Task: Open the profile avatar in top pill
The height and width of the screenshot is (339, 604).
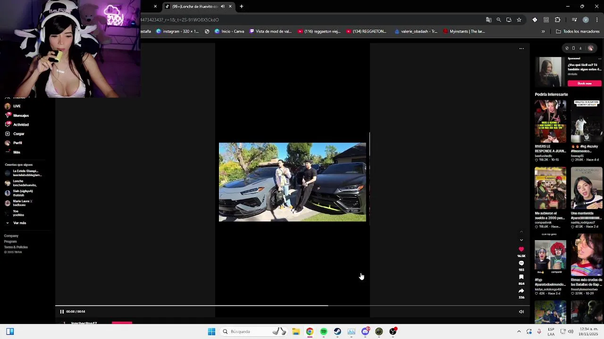Action: tap(590, 48)
